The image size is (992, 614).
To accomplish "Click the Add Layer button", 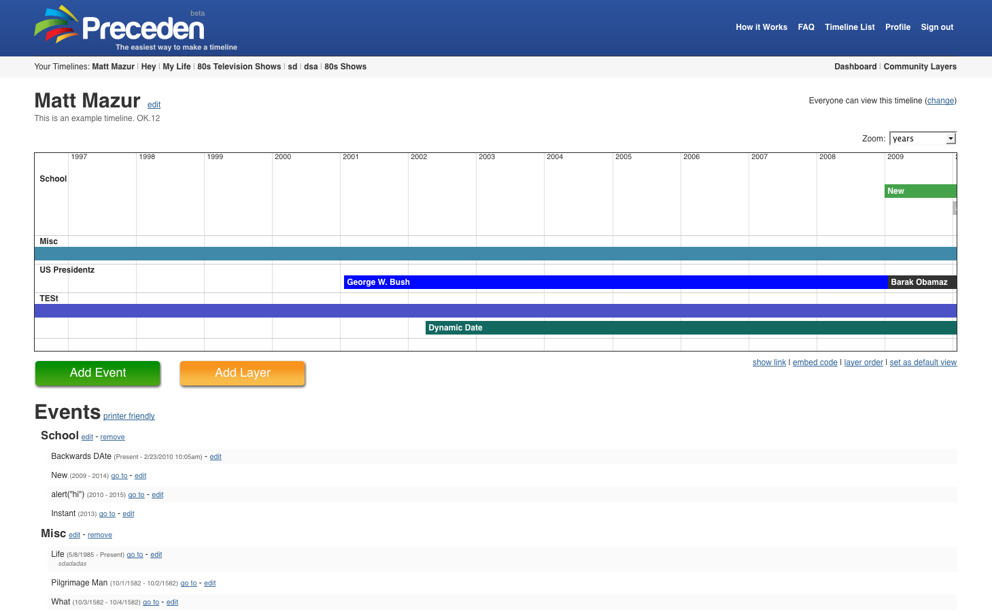I will tap(243, 373).
